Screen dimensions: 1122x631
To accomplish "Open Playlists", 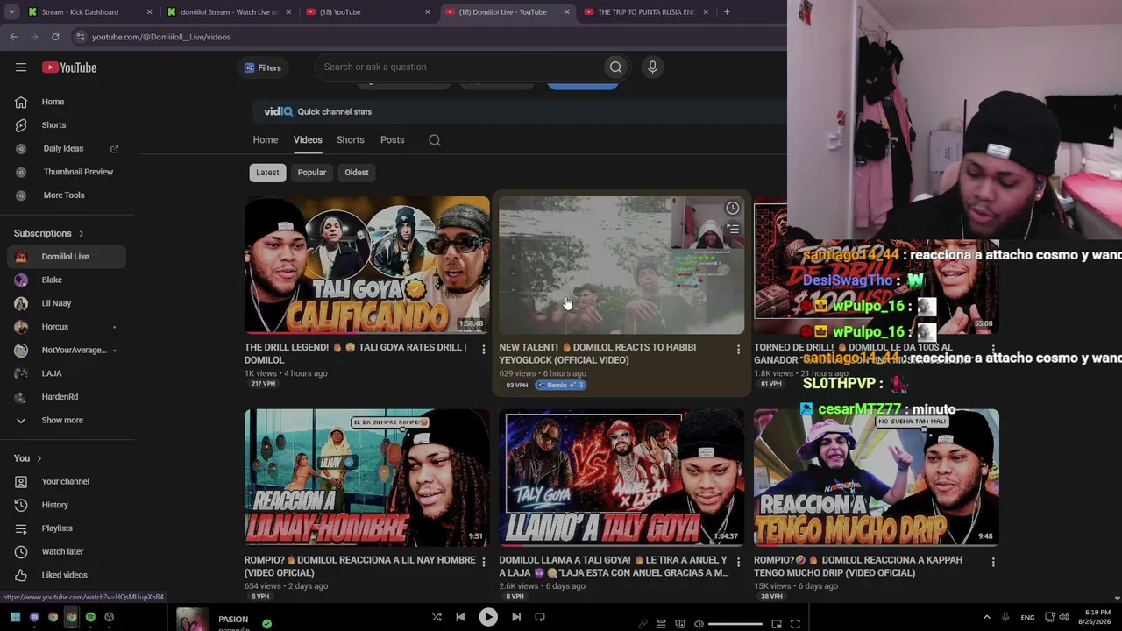I will [x=67, y=528].
